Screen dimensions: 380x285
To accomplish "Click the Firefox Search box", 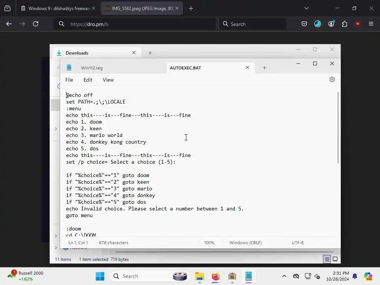I will (253, 24).
